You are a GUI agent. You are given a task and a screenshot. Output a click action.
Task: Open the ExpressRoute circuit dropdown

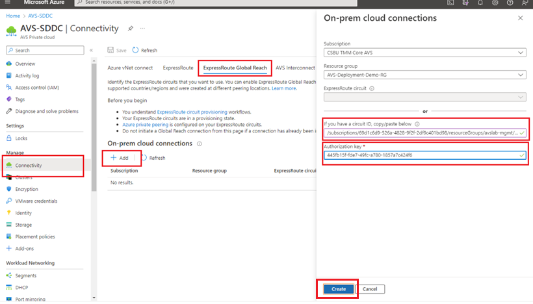[x=425, y=97]
